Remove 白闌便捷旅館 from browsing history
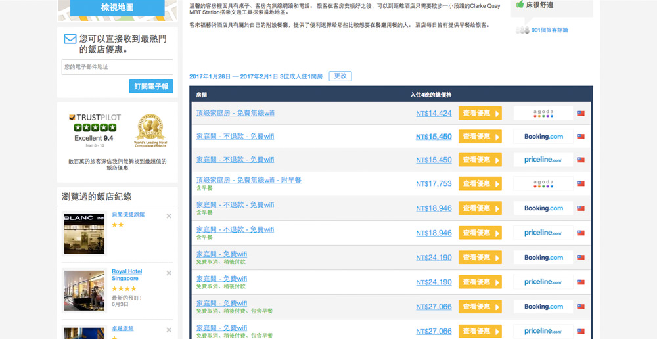 click(169, 216)
